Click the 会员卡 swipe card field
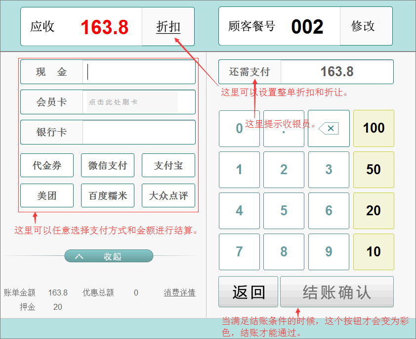 coord(132,102)
